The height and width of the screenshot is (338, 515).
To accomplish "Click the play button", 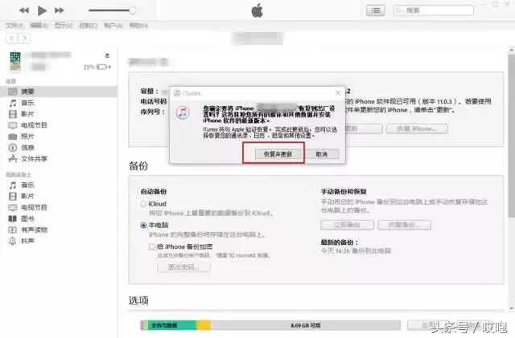I will 42,10.
